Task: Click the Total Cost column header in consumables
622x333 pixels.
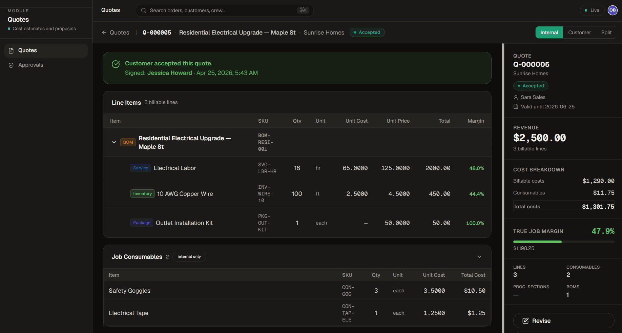Action: point(473,275)
